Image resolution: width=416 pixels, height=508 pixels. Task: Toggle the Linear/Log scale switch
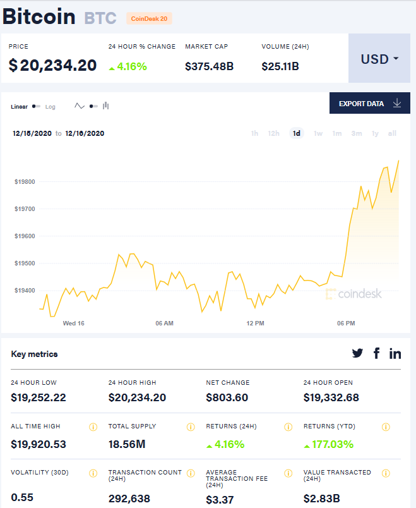coord(37,107)
